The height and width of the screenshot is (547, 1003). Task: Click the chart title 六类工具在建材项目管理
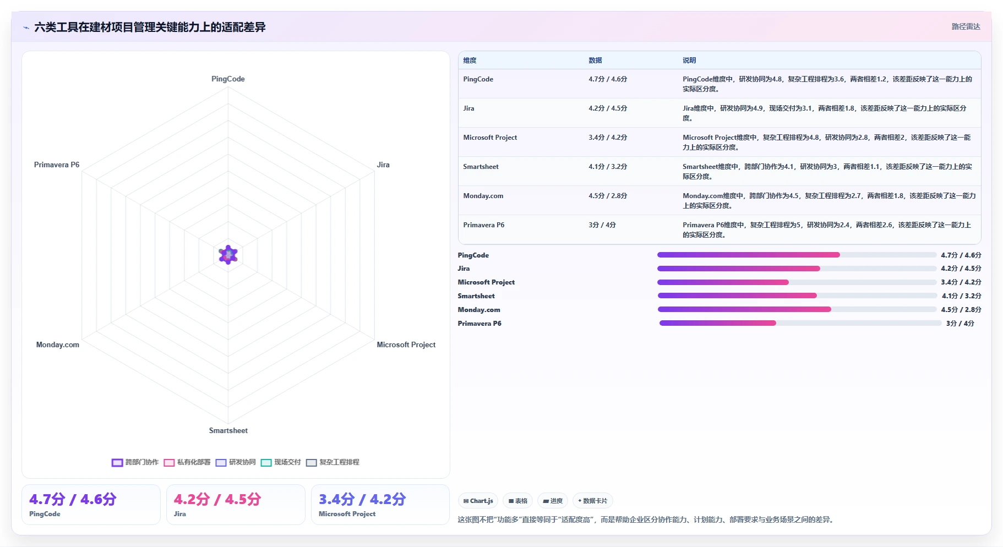pyautogui.click(x=150, y=27)
